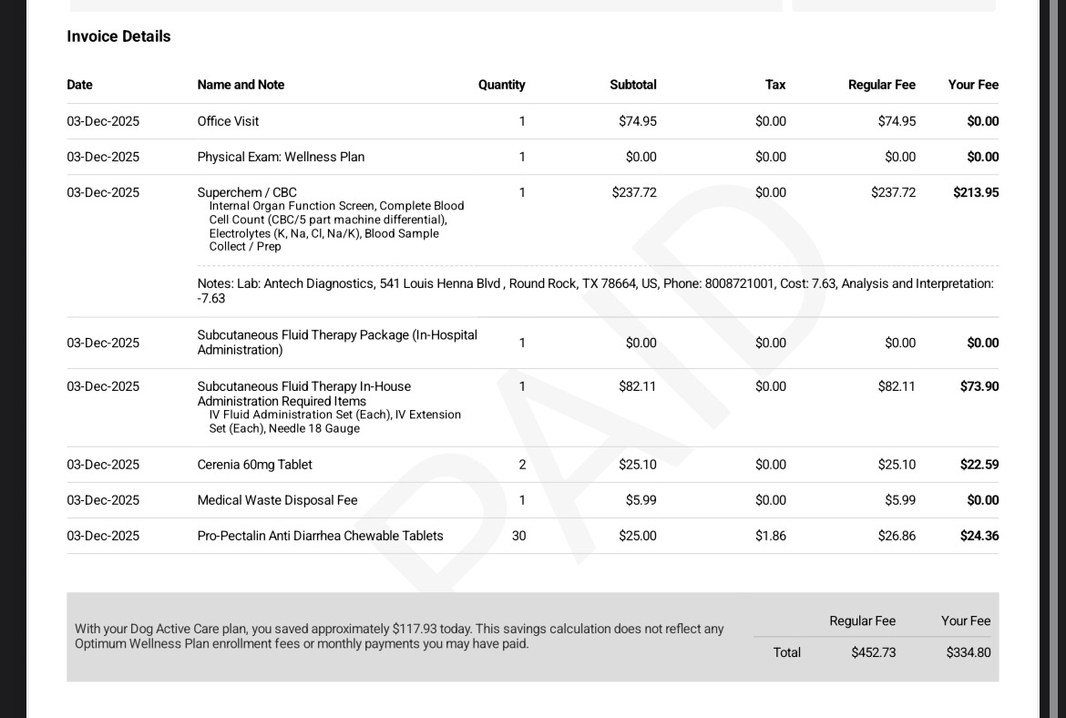Select the Office Visit line item

(228, 121)
